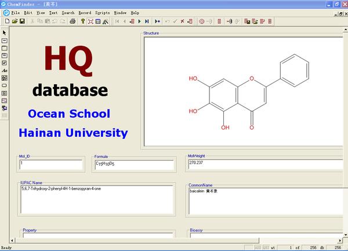Image resolution: width=348 pixels, height=251 pixels.
Task: Click the Commit changes checkmark icon
Action: [x=175, y=21]
